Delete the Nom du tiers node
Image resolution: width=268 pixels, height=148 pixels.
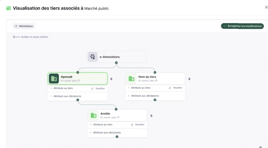coord(189,79)
